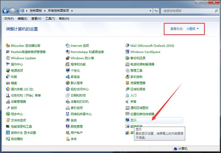Click the BitLocker 驱动器加密 icon
221x153 pixels.
click(8, 46)
